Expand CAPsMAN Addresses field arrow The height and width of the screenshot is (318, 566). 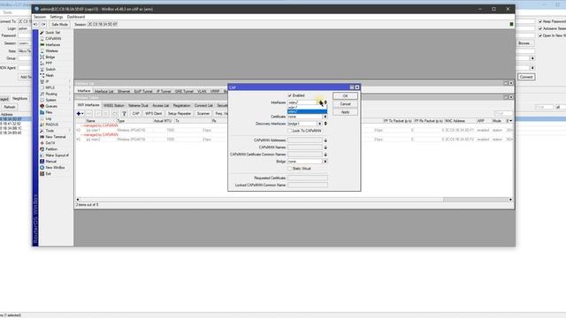coord(325,140)
